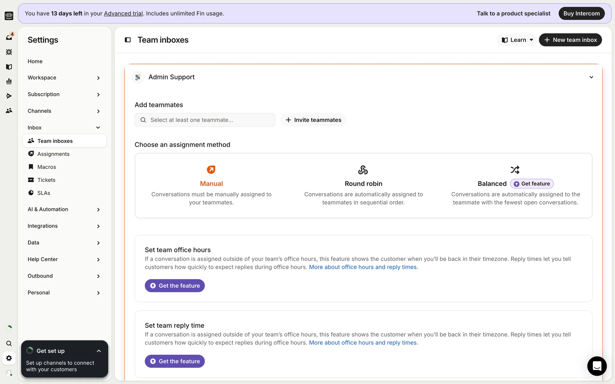Open the Learn dropdown
Image resolution: width=615 pixels, height=384 pixels.
click(517, 40)
